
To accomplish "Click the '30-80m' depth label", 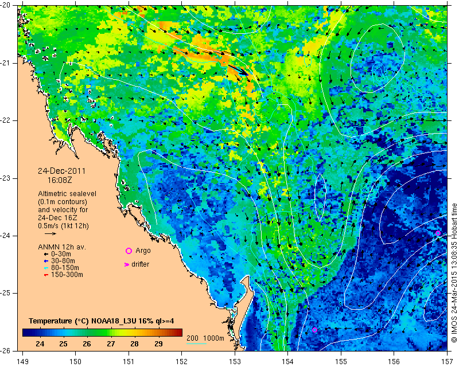I will 63,261.
